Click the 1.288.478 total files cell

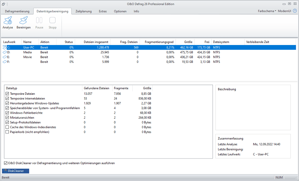[103, 47]
